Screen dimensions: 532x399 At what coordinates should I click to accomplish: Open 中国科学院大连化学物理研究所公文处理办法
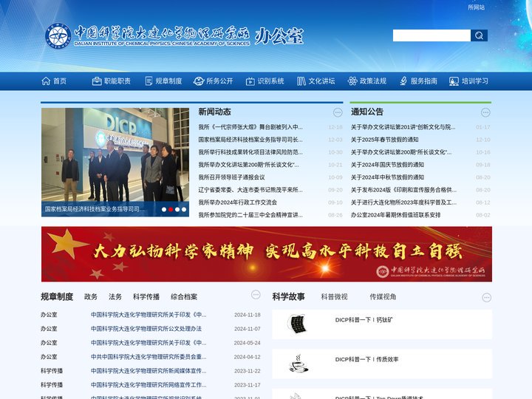pyautogui.click(x=146, y=329)
